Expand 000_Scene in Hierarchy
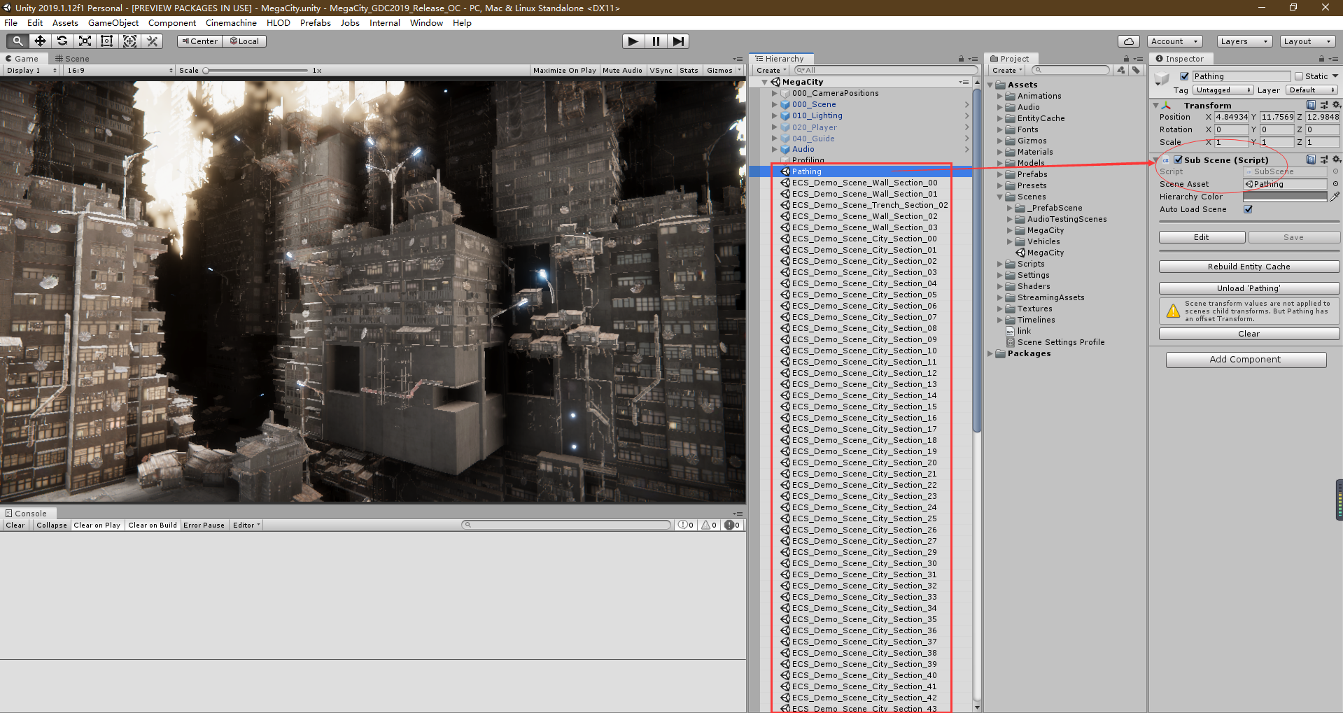 (774, 104)
